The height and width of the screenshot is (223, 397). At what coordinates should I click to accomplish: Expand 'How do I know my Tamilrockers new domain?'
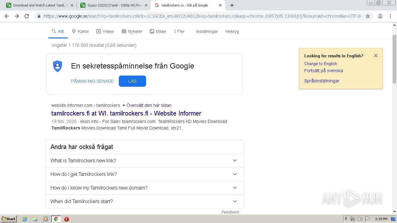tap(145, 188)
